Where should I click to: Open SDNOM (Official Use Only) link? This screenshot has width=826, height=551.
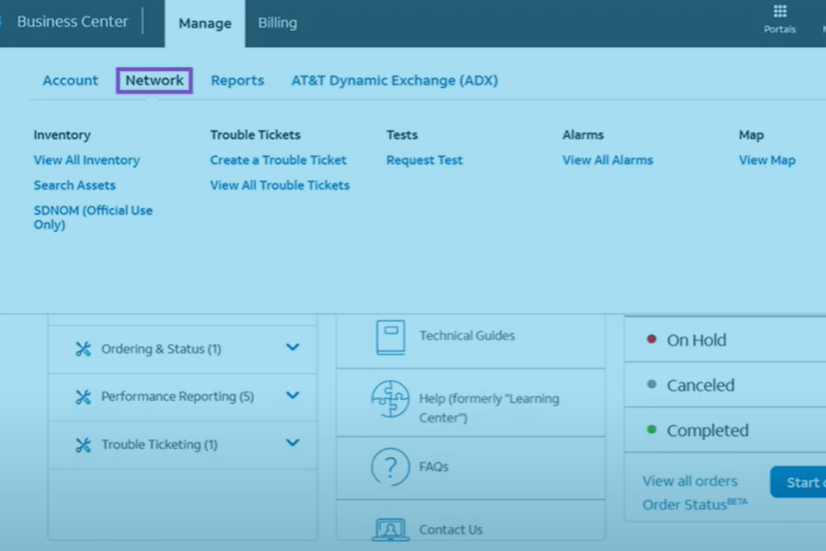tap(93, 217)
